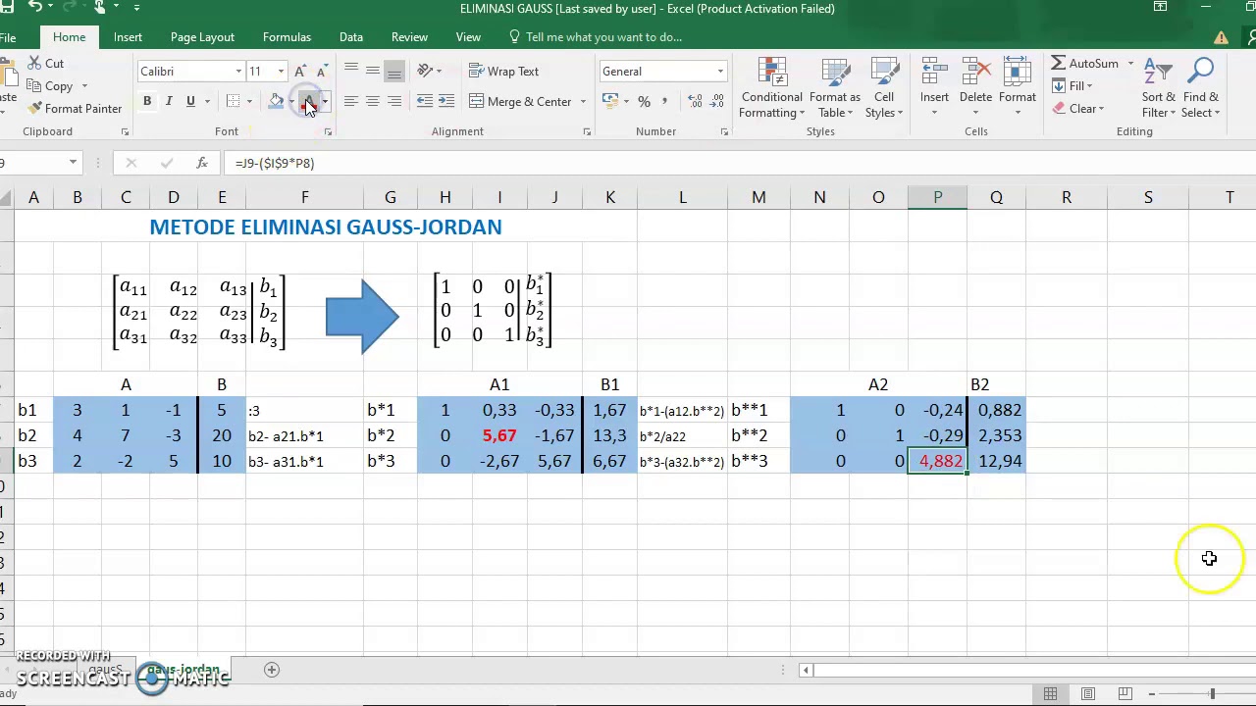This screenshot has height=706, width=1256.
Task: Apply font color button
Action: (308, 101)
